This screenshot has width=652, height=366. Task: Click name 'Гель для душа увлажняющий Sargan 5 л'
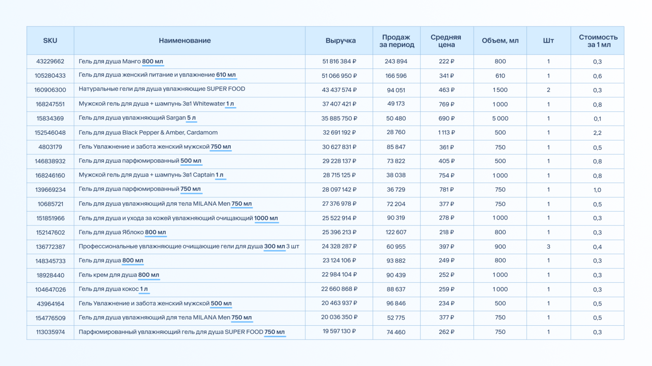coord(137,118)
